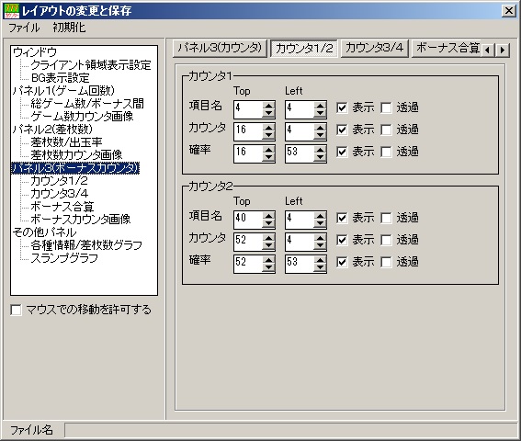Decrease Counter2 確率 Left spinner value
Viewport: 521px width, 441px height.
pos(321,267)
